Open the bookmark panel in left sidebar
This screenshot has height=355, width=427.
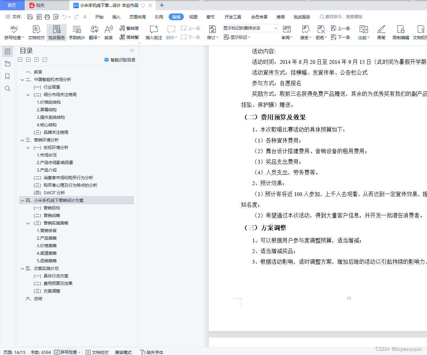[8, 76]
